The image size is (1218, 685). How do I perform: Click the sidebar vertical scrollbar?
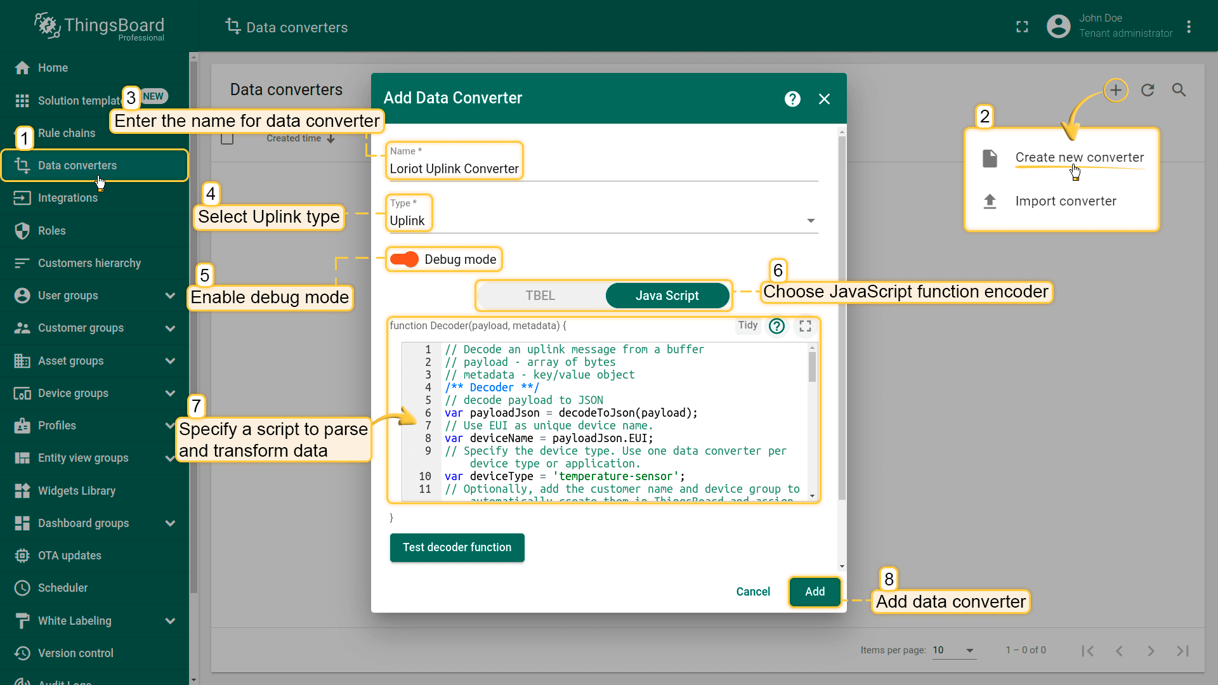click(x=193, y=327)
